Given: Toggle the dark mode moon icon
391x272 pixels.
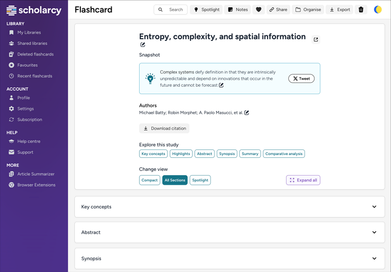Looking at the screenshot, I should pyautogui.click(x=378, y=10).
